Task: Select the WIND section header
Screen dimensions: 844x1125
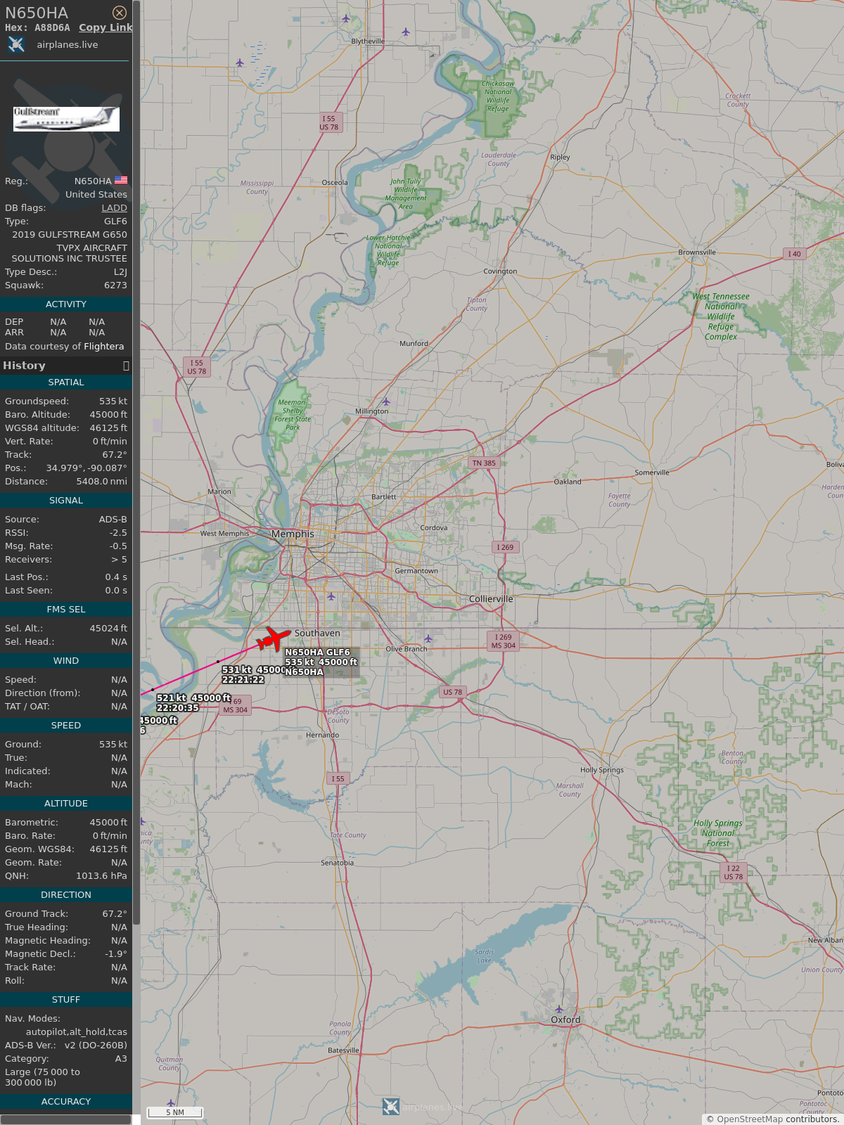Action: [x=66, y=661]
